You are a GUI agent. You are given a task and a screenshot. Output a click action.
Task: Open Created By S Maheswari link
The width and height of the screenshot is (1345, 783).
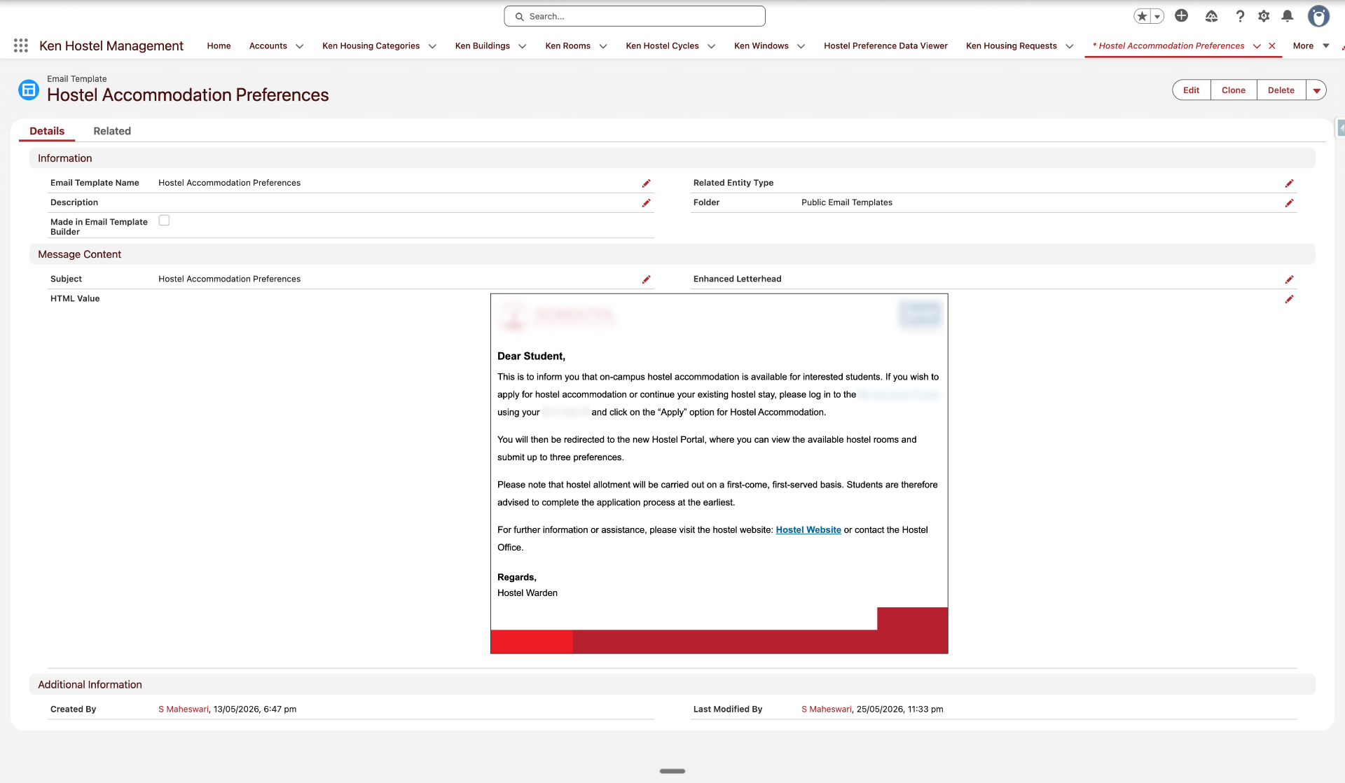click(183, 709)
